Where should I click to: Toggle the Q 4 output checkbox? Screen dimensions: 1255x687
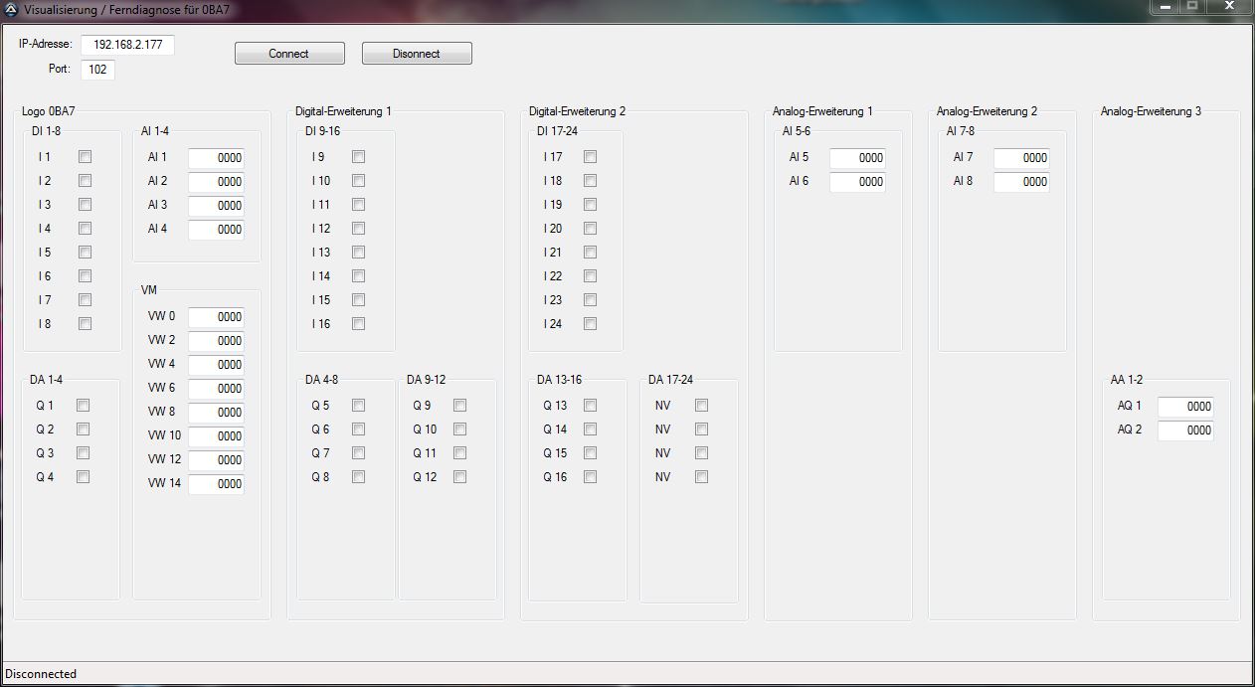(83, 477)
